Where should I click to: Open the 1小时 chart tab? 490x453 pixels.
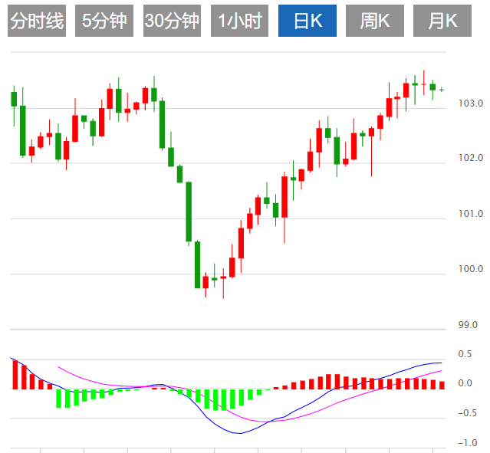239,21
